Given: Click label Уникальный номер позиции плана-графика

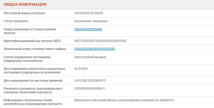Looking at the screenshot, I should click(x=35, y=49).
